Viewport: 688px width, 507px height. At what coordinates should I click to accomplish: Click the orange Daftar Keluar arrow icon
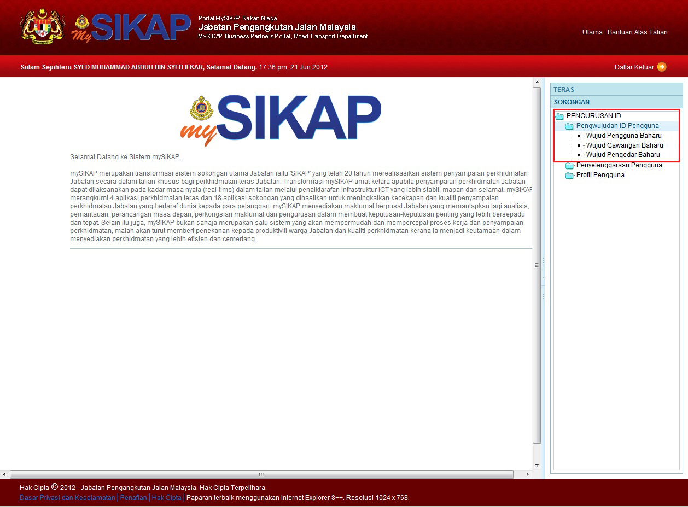(x=662, y=67)
